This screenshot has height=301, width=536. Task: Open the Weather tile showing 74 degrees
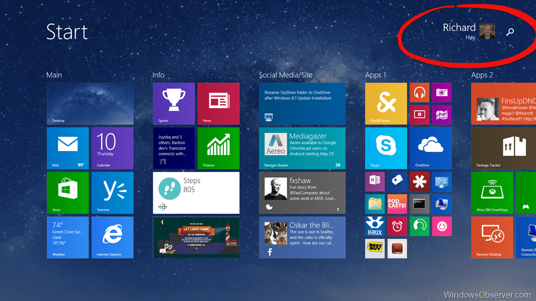(x=67, y=238)
